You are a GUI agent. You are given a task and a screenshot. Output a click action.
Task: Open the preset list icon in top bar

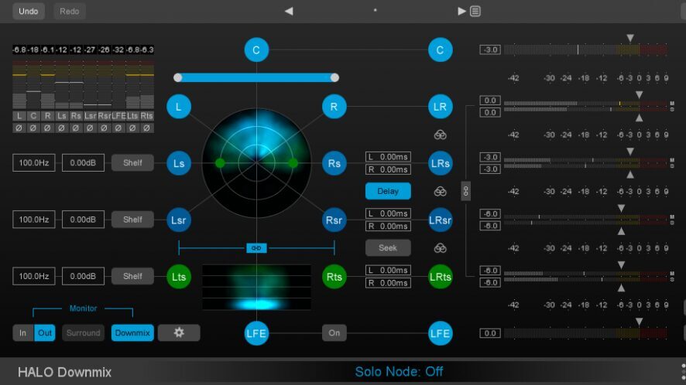(475, 11)
